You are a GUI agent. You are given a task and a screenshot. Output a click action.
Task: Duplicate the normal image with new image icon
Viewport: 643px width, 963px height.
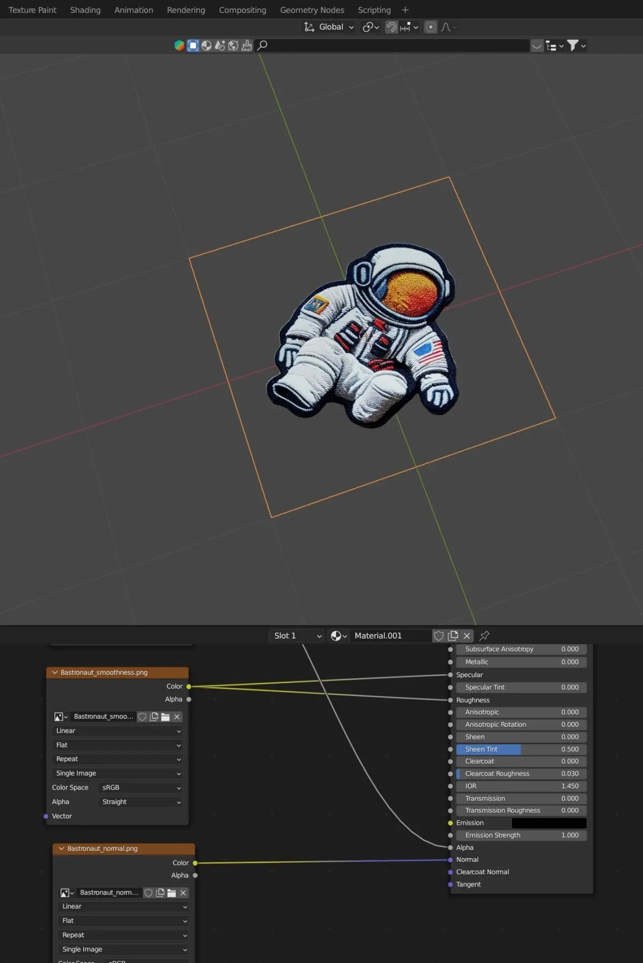pos(160,893)
